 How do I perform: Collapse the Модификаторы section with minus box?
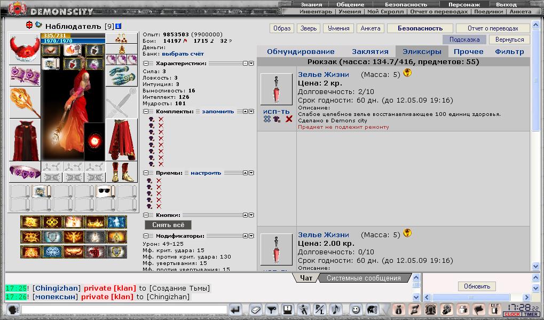(x=146, y=236)
